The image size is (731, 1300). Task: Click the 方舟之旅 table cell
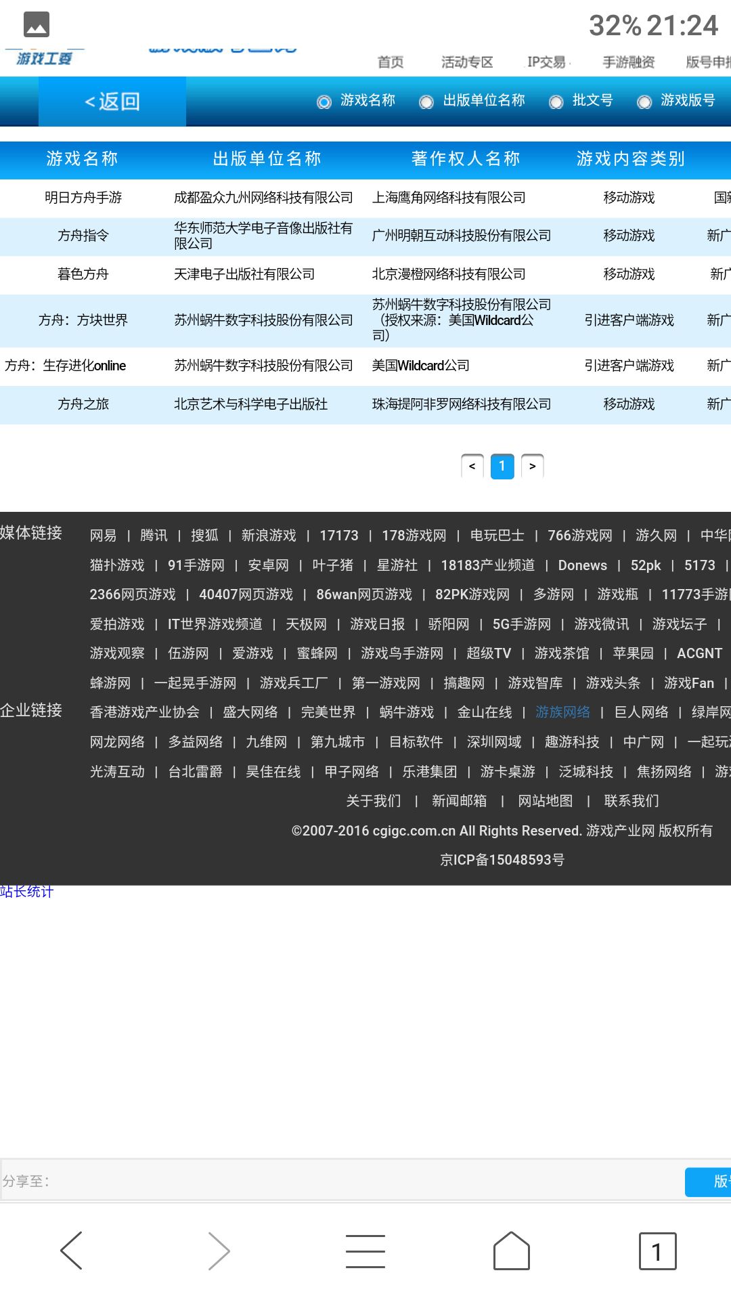click(83, 404)
